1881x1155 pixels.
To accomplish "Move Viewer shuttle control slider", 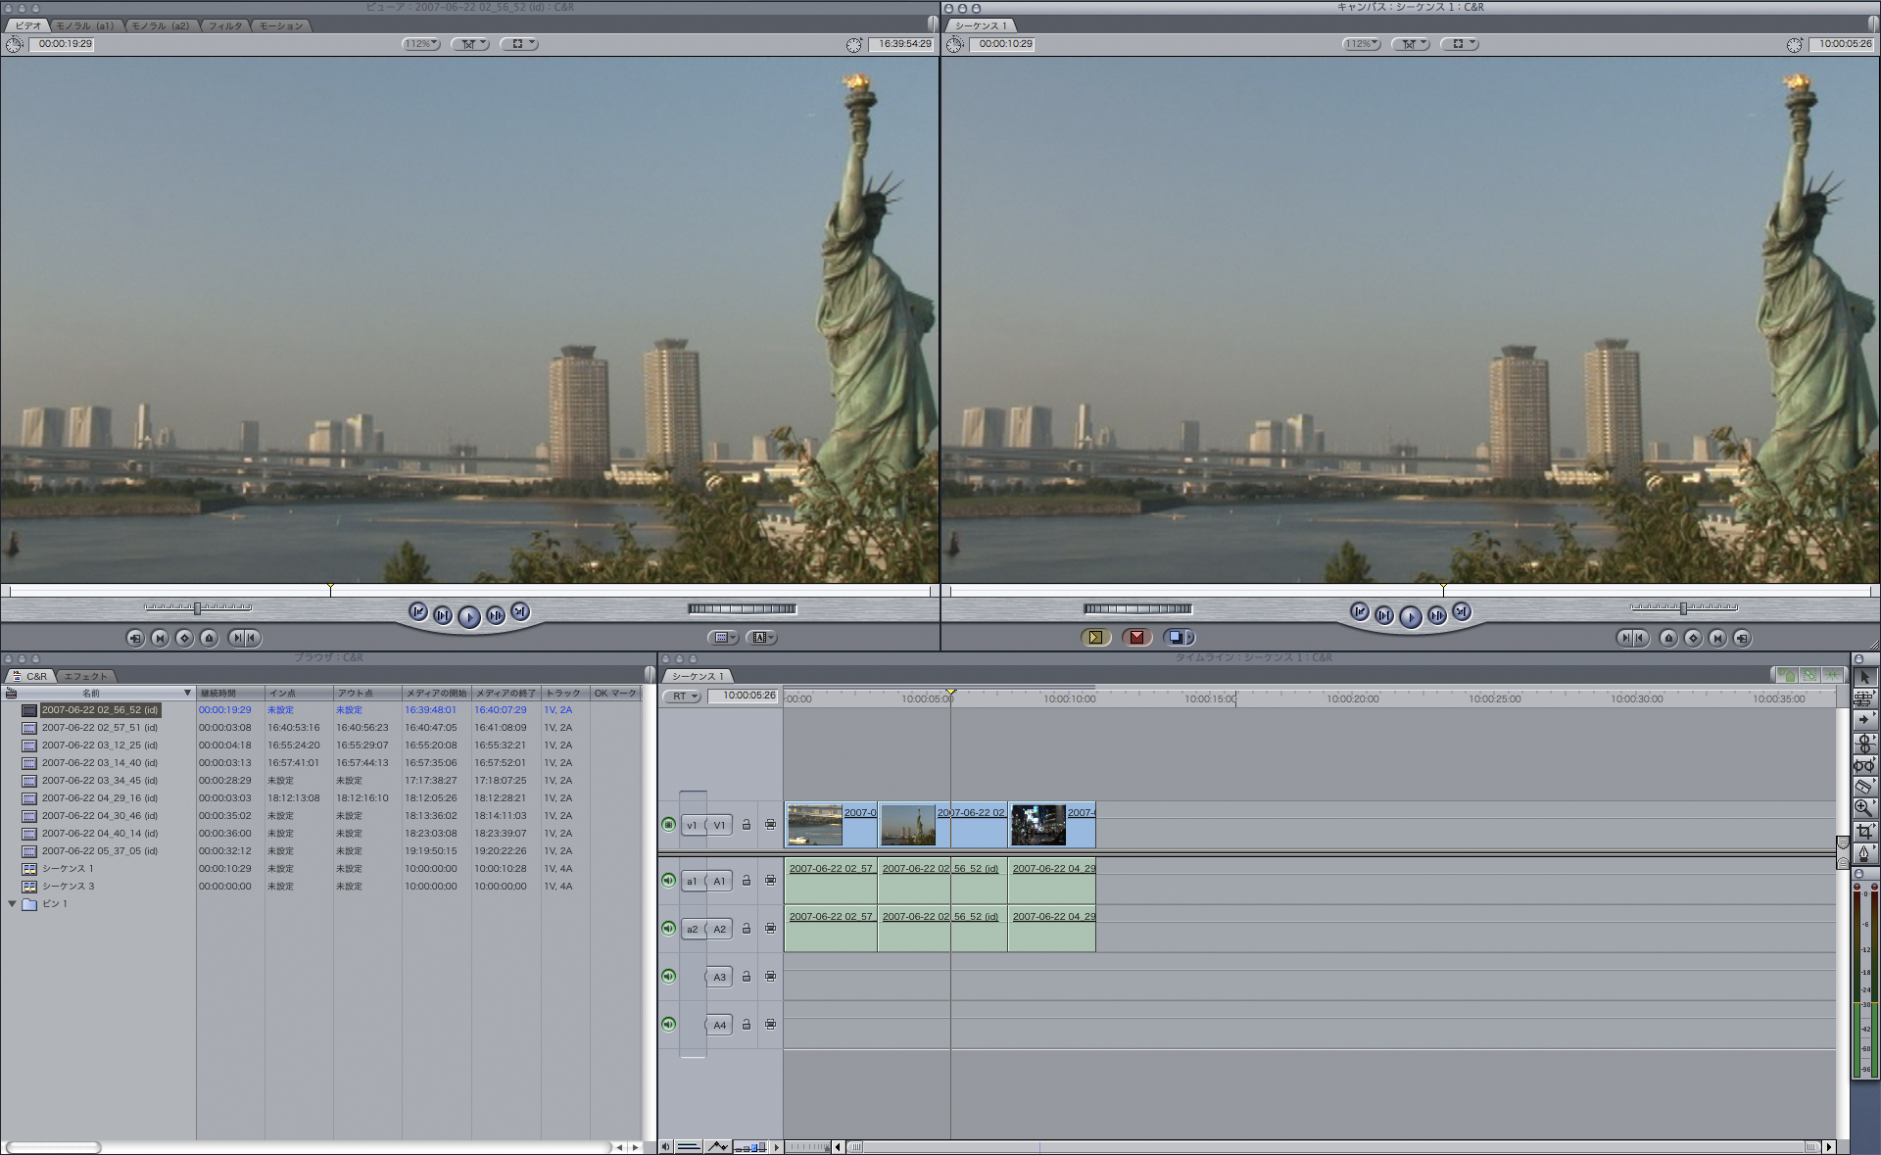I will pos(198,608).
